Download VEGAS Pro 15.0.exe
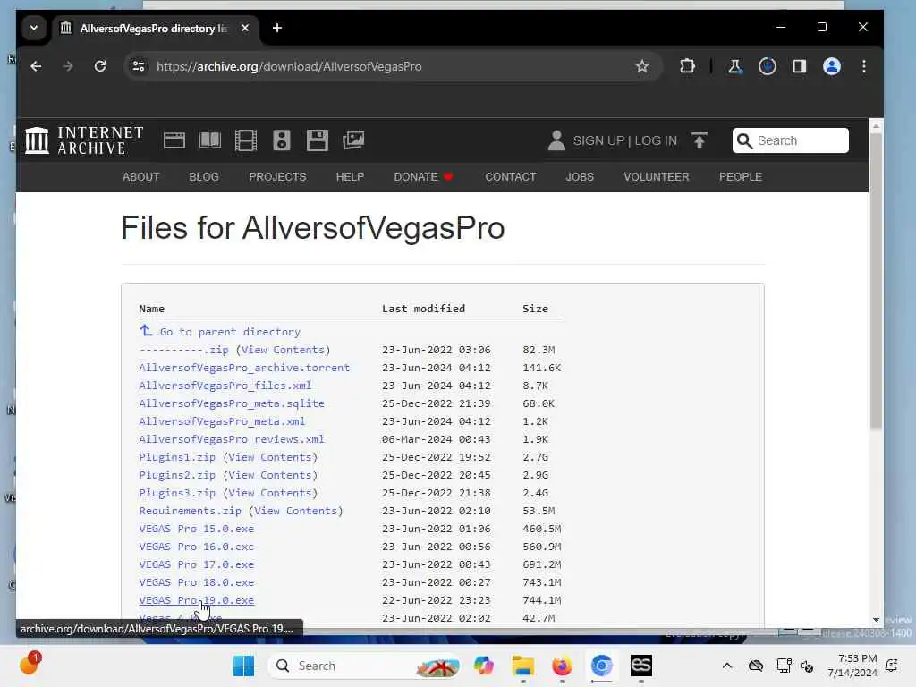The image size is (916, 687). click(x=196, y=529)
